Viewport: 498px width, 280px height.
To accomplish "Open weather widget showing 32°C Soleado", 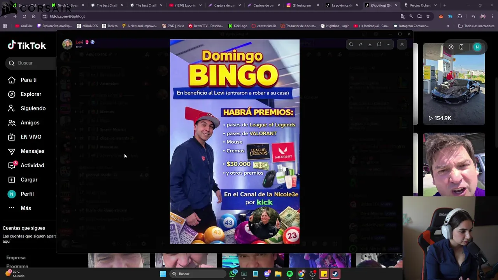I will [x=16, y=274].
